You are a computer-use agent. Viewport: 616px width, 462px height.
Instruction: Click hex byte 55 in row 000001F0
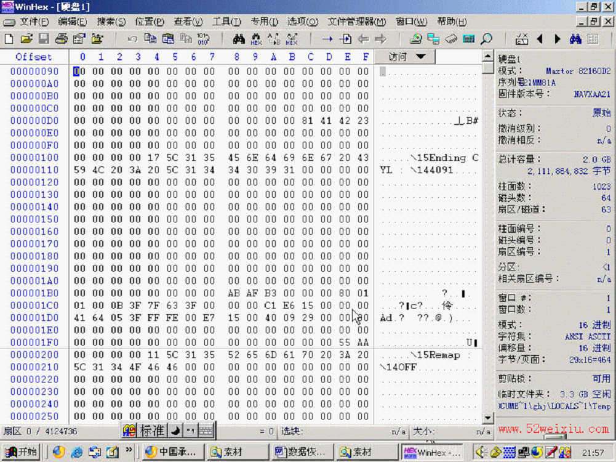(x=345, y=342)
